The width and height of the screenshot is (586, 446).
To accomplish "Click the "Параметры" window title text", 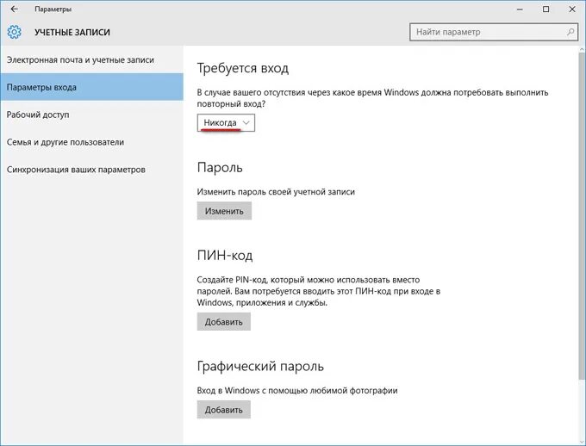I will point(53,9).
